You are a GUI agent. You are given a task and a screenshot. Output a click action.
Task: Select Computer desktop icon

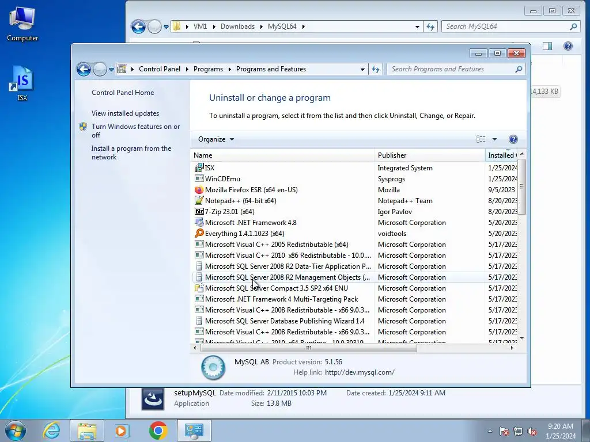point(22,24)
